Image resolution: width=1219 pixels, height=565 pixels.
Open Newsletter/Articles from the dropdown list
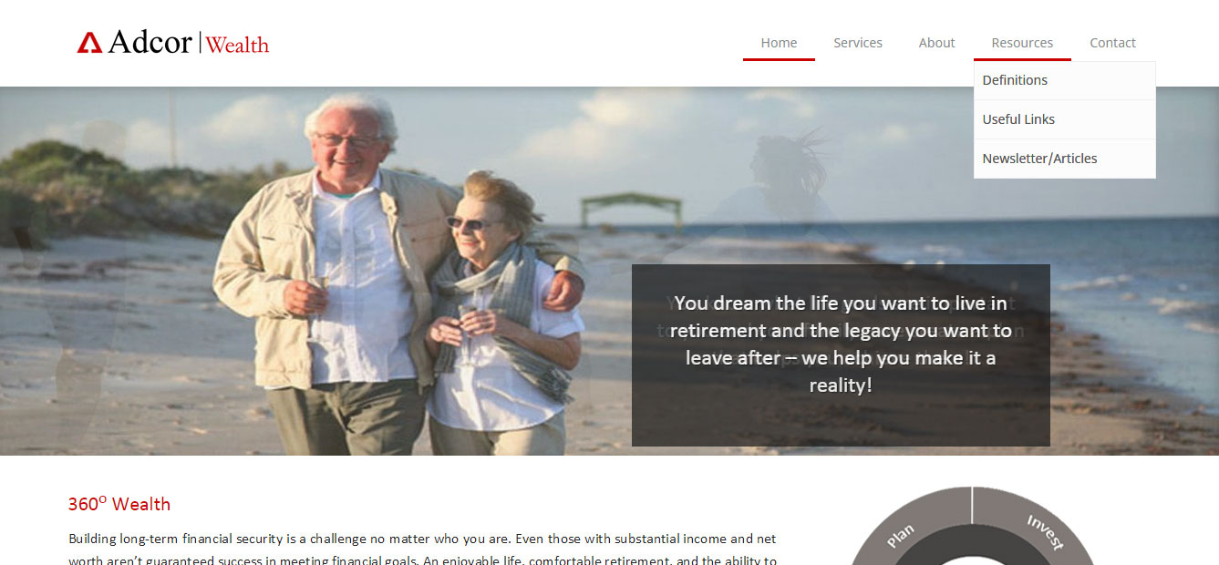click(1065, 159)
